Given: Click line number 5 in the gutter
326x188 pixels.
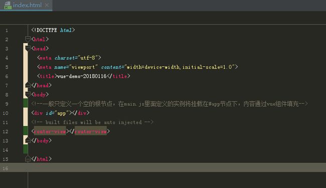Looking at the screenshot, I should pyautogui.click(x=7, y=67).
